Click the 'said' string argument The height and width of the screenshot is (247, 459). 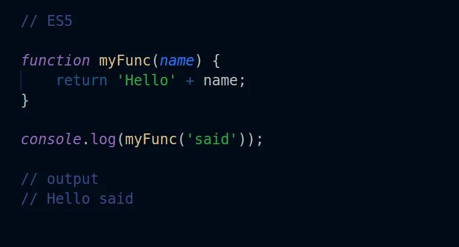212,139
